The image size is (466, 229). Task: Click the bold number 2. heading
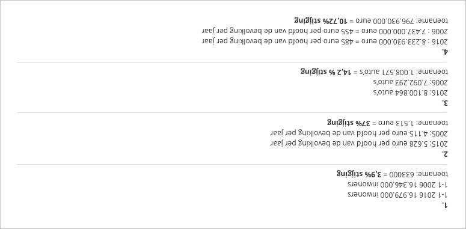[444, 154]
